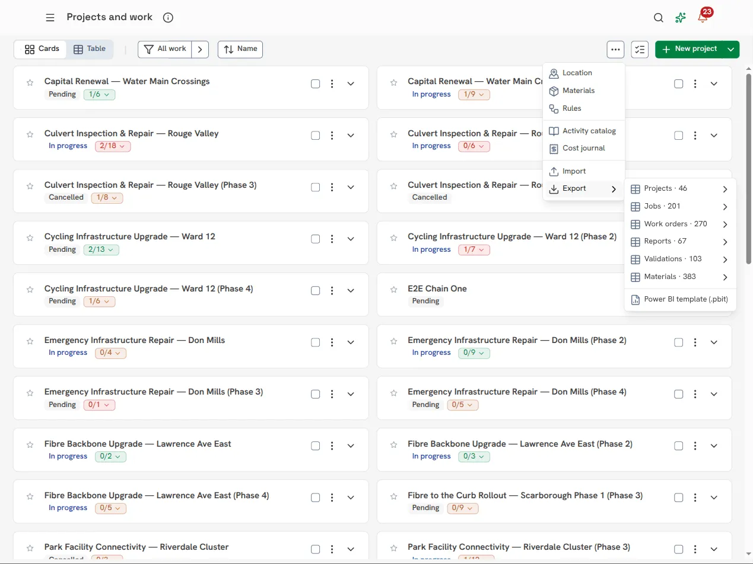753x564 pixels.
Task: Star Capital Renewal — Water Main Crossings
Action: point(30,83)
